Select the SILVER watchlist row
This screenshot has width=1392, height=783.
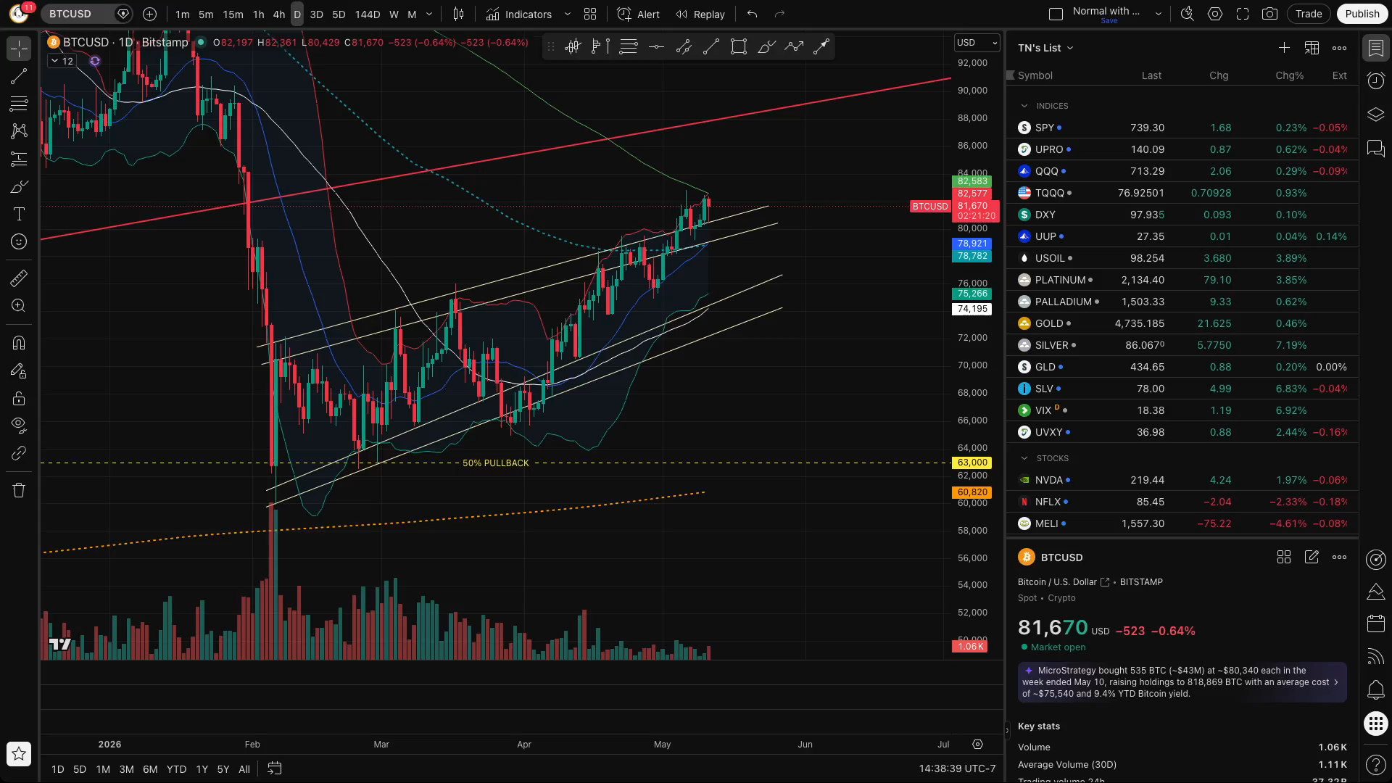pyautogui.click(x=1182, y=345)
